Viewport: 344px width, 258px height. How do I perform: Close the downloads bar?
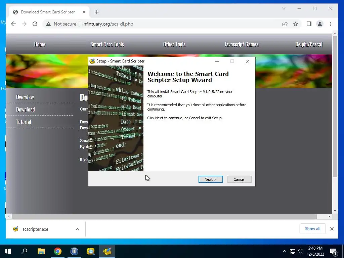tap(332, 229)
